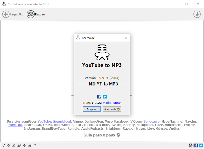Maximize the MediaHuman main window
204x149 pixels.
coord(186,4)
